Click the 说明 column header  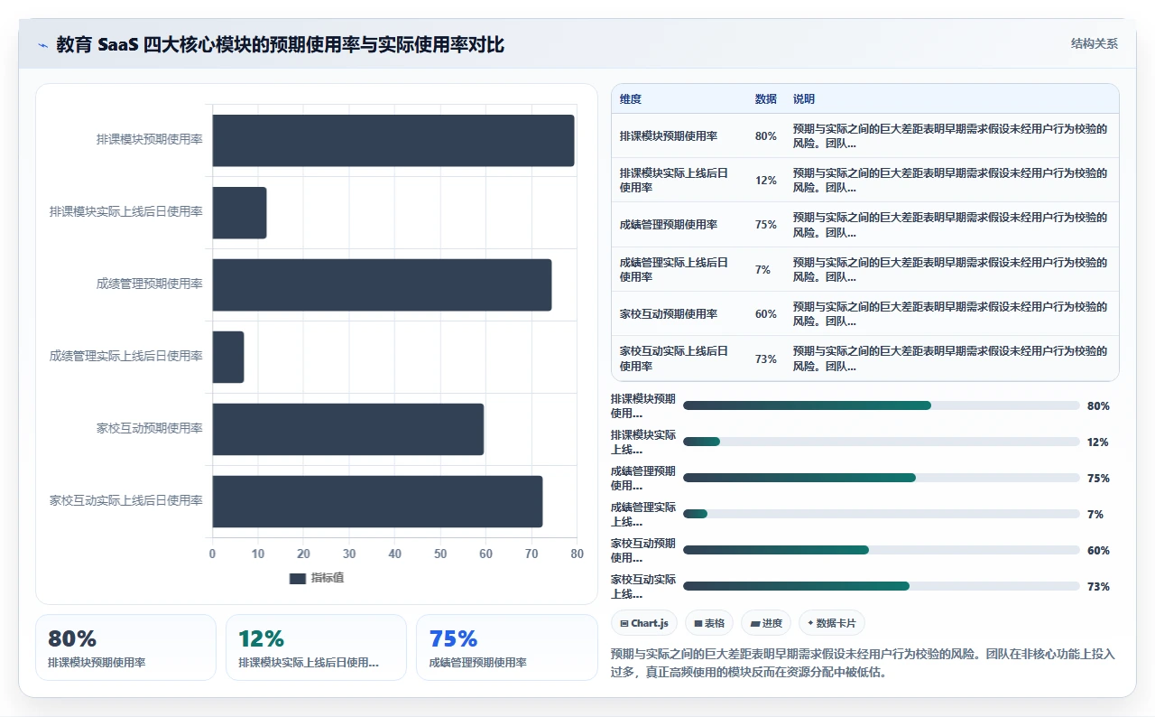pos(804,99)
